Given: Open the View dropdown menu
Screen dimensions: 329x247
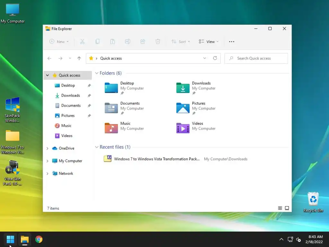Looking at the screenshot, I should (x=209, y=41).
